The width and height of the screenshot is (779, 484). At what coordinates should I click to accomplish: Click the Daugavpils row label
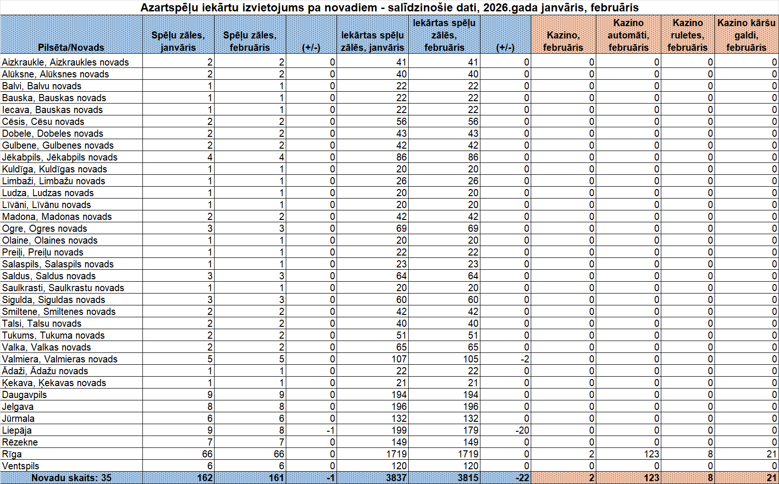tap(25, 395)
